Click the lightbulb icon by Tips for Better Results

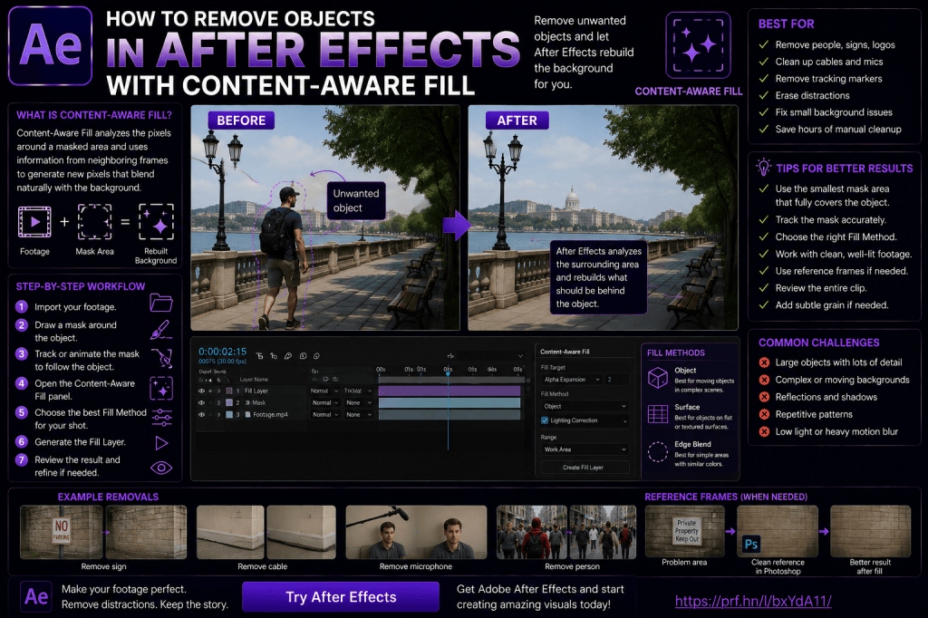763,167
